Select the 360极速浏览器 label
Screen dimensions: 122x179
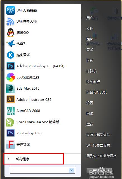click(x=28, y=77)
